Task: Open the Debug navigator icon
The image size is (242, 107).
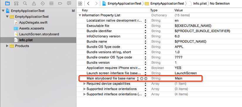Action: coord(51,4)
